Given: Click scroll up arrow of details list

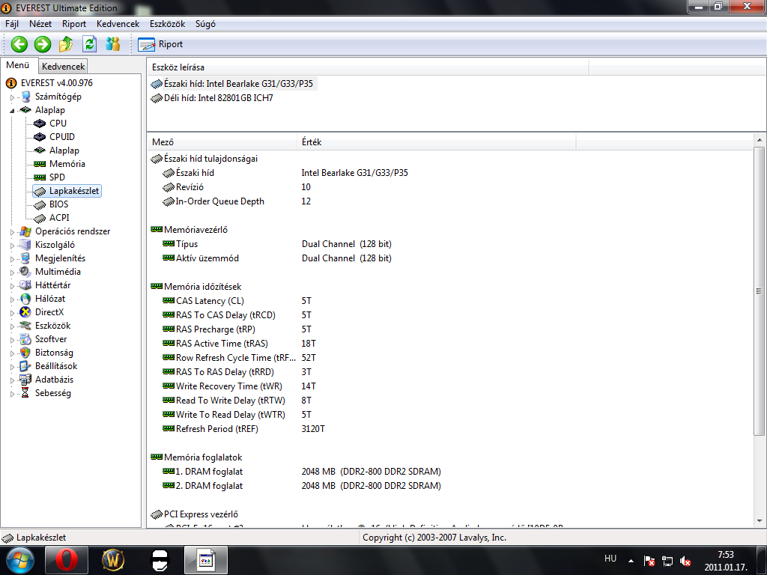Looking at the screenshot, I should pyautogui.click(x=760, y=140).
